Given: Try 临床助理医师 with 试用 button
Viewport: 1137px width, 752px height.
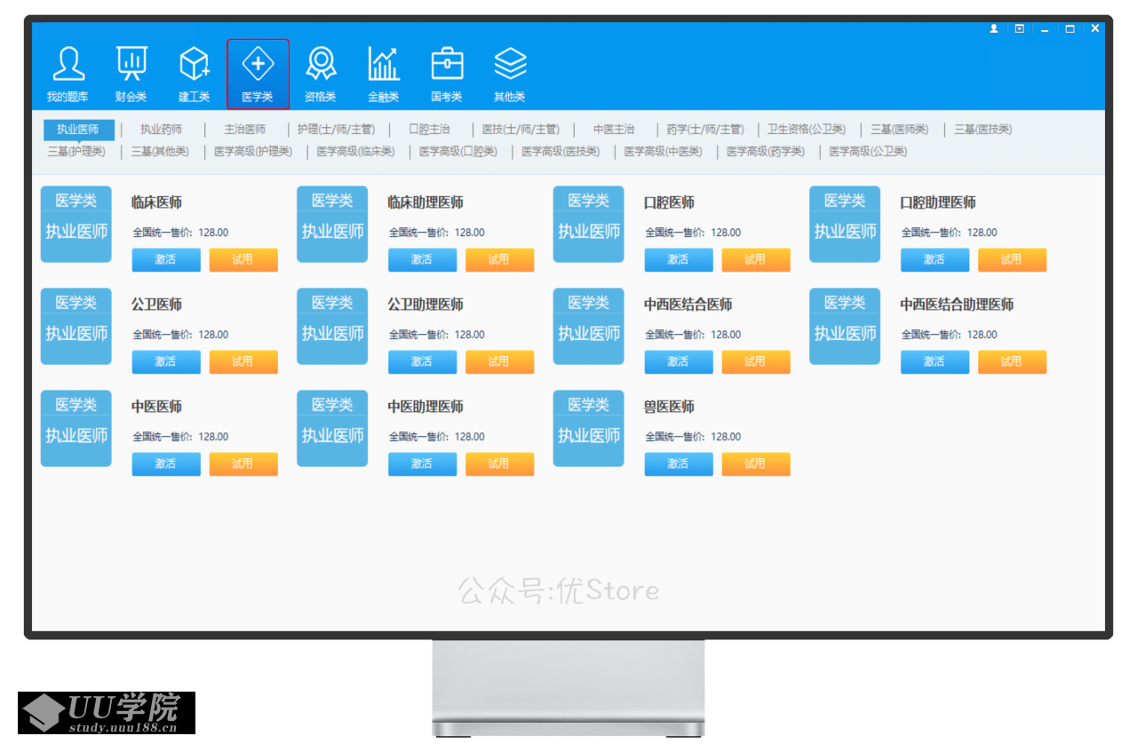Looking at the screenshot, I should point(499,259).
